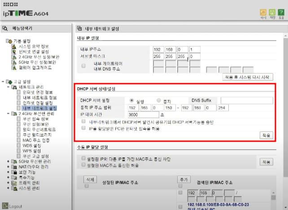
Task: Click the 시스템 관리 folder icon
Action: point(14,188)
